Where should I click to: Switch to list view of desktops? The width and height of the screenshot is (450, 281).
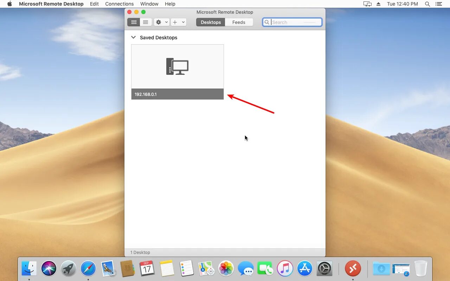(x=145, y=22)
